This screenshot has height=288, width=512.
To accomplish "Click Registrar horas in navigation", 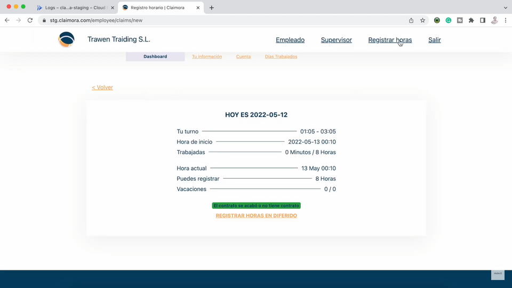I will [x=390, y=40].
